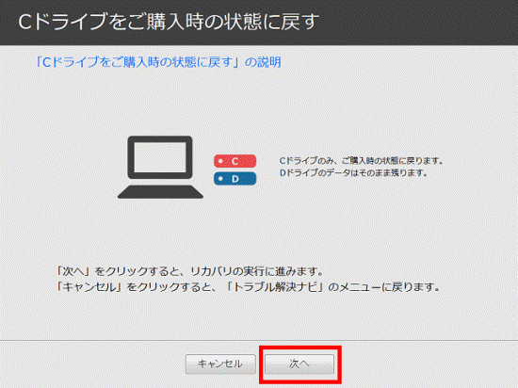The height and width of the screenshot is (388, 518).
Task: Click the text Cドライブのみ、ご購入時の状態に戻ります。
Action: pos(362,161)
